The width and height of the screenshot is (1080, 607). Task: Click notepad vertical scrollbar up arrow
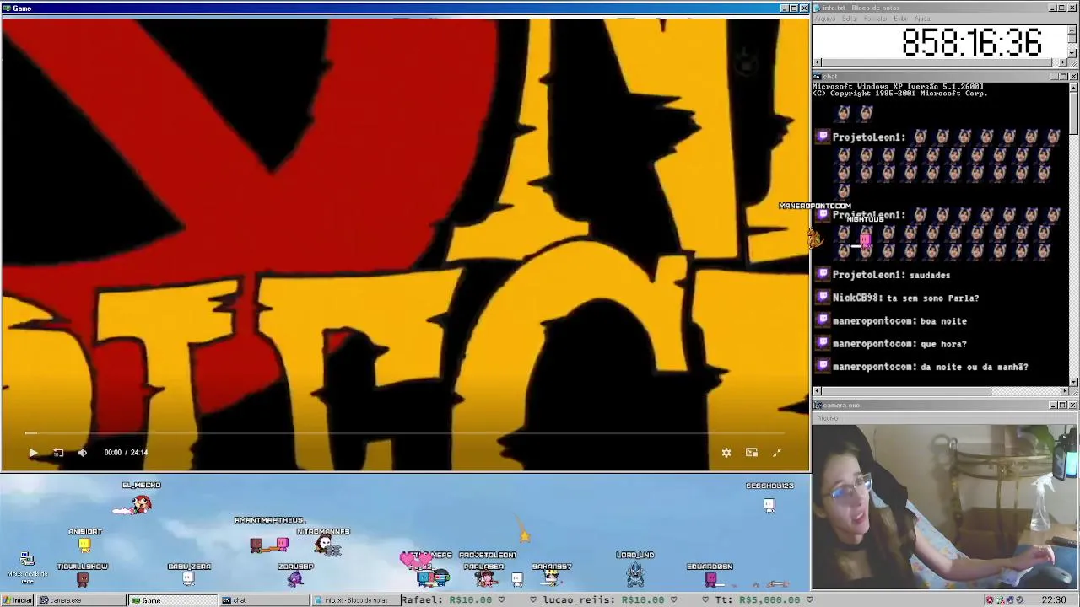pyautogui.click(x=1072, y=29)
